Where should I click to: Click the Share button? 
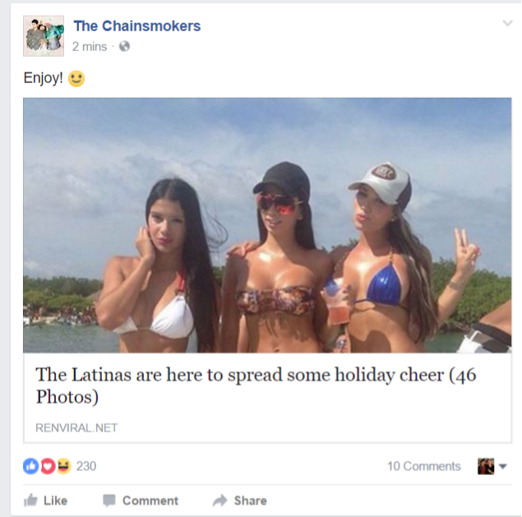click(240, 501)
